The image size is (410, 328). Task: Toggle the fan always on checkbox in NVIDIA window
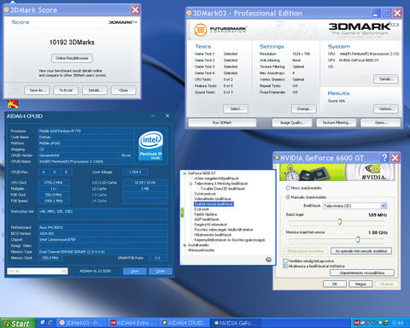tap(285, 261)
